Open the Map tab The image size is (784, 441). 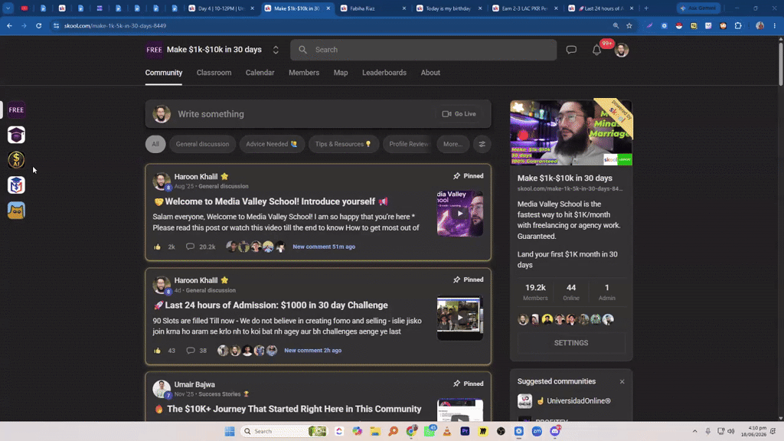(x=341, y=73)
